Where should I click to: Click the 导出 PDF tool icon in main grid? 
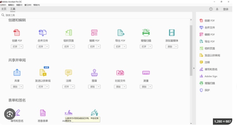[121, 33]
